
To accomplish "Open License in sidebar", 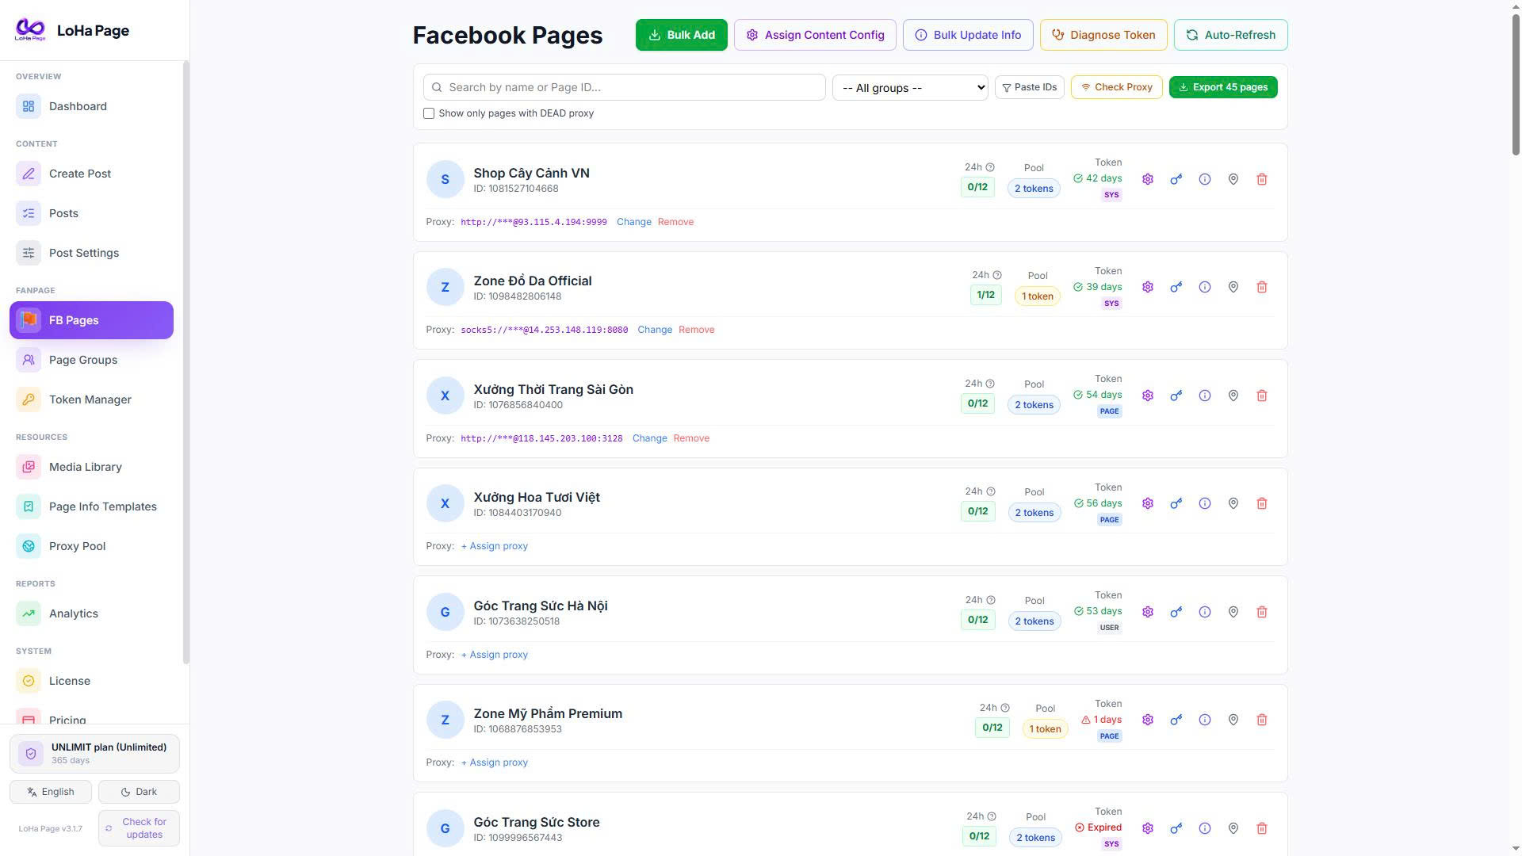I will pos(91,681).
